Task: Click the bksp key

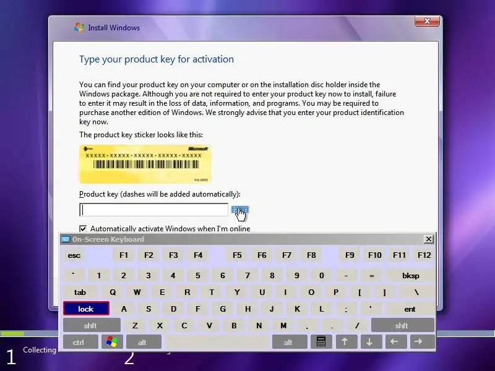Action: tap(410, 275)
